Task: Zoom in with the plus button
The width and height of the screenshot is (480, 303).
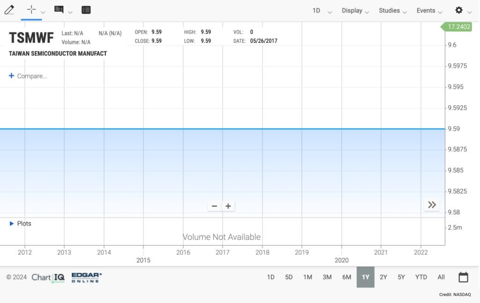Action: click(x=228, y=206)
